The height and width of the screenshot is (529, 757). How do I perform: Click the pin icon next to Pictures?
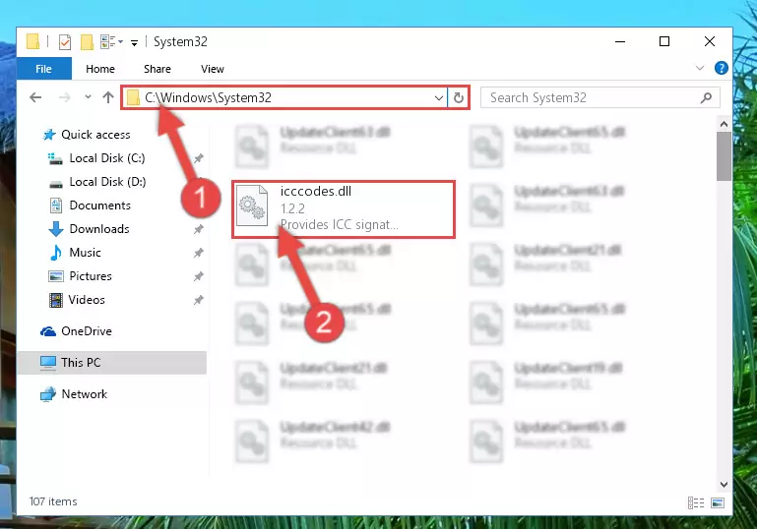[x=199, y=276]
